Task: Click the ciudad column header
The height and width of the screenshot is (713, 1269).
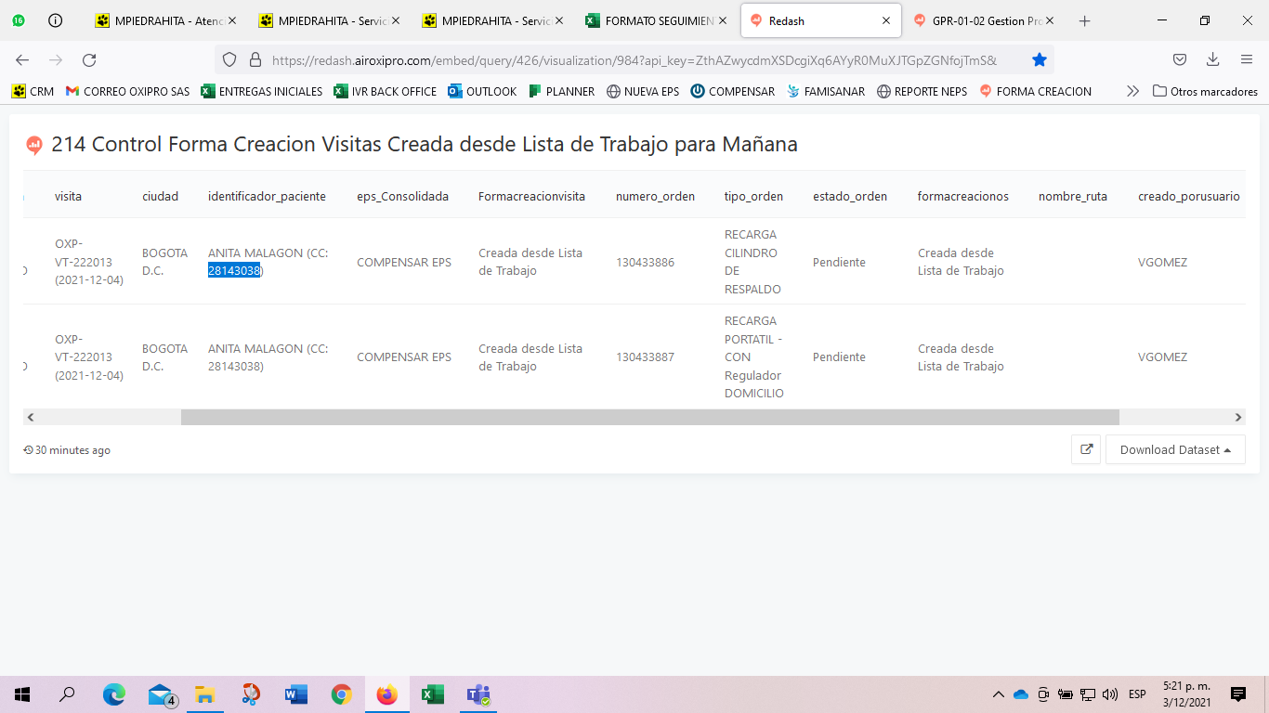Action: pyautogui.click(x=160, y=196)
